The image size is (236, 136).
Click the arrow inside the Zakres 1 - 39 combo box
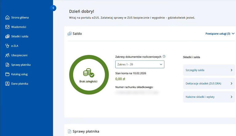point(161,64)
